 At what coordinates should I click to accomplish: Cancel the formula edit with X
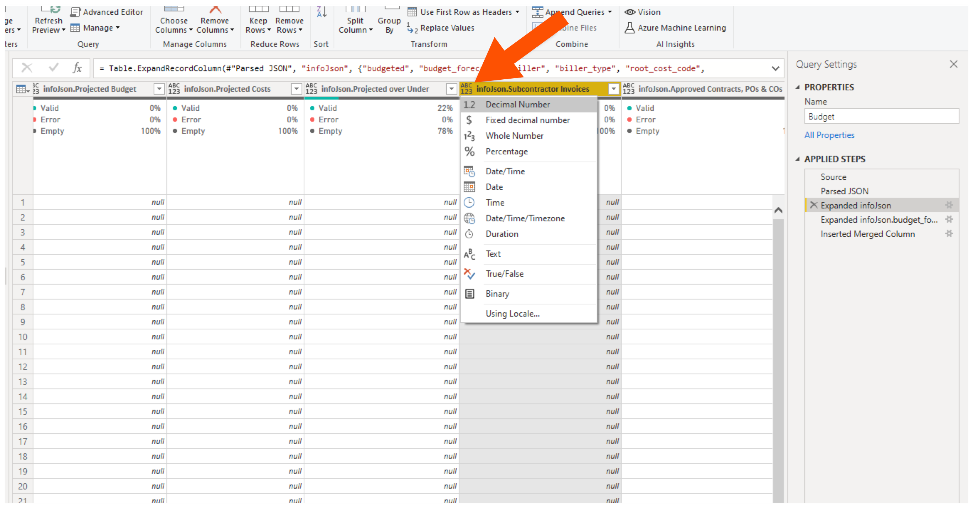pos(27,68)
